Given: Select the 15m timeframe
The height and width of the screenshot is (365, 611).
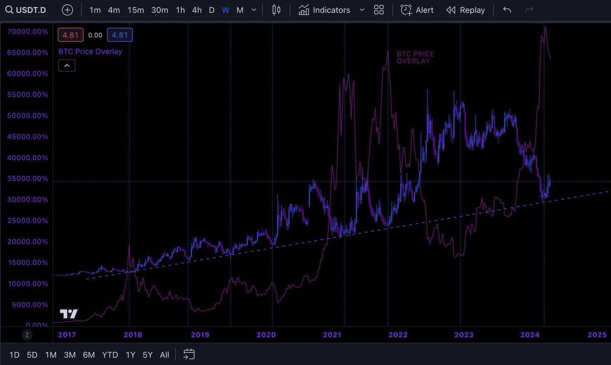Looking at the screenshot, I should pyautogui.click(x=135, y=10).
